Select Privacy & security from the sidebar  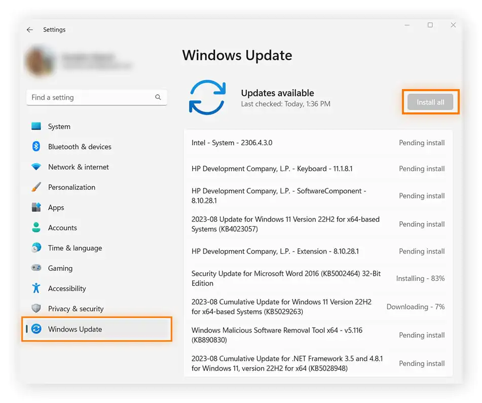75,308
